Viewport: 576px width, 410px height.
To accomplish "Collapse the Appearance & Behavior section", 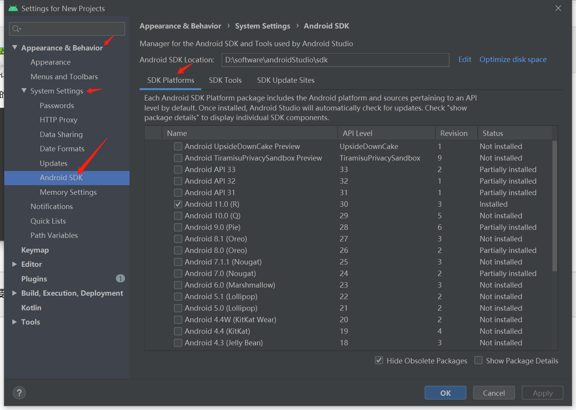I will tap(15, 47).
